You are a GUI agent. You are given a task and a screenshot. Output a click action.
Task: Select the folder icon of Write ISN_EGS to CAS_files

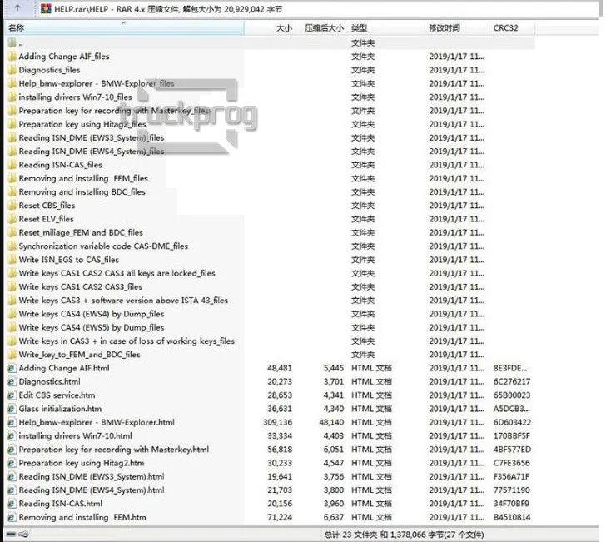coord(12,260)
